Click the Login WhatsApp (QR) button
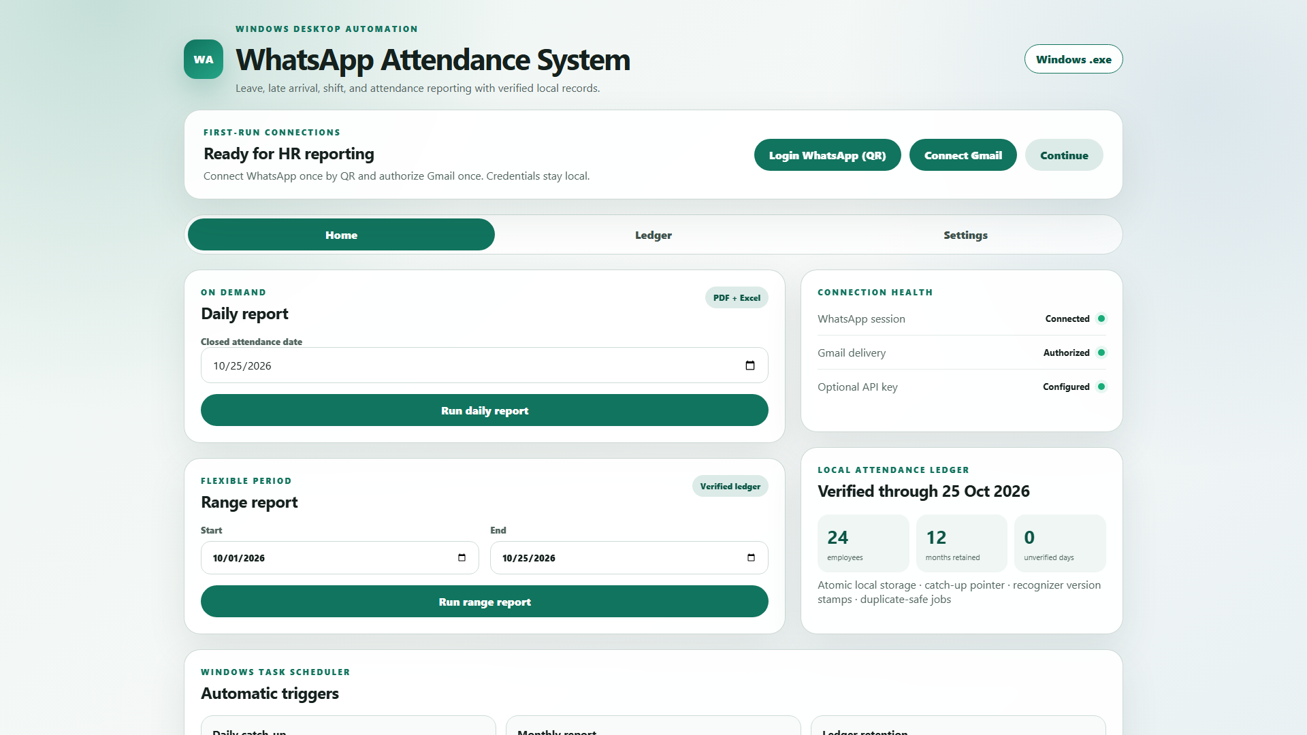 827,155
